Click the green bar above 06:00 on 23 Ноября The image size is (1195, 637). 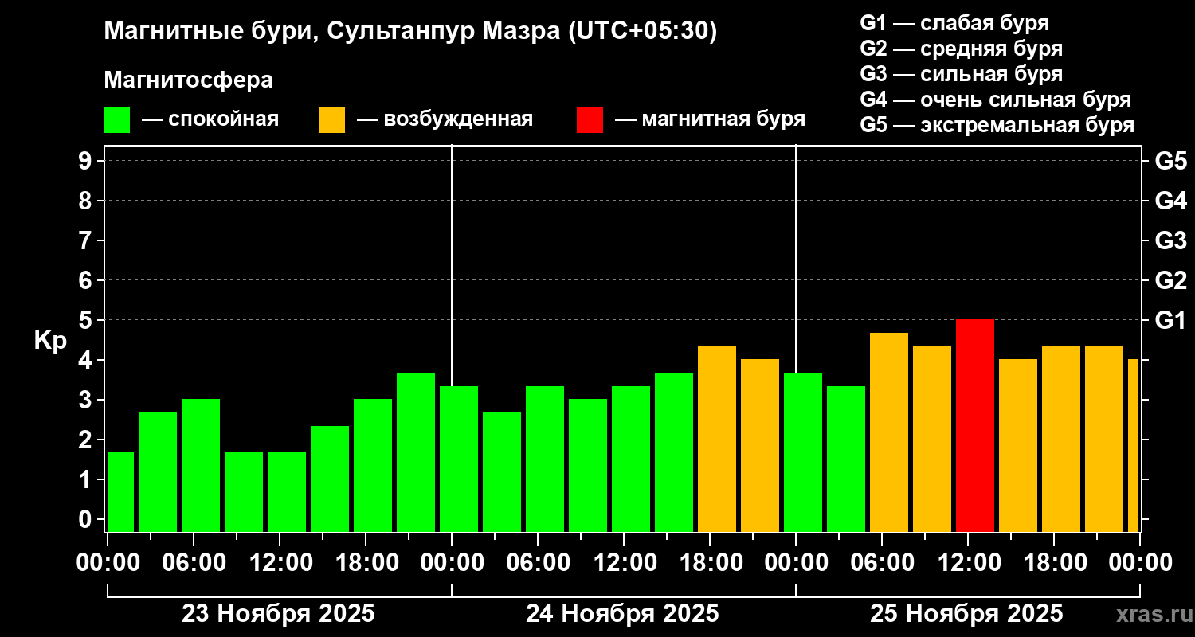tap(201, 465)
